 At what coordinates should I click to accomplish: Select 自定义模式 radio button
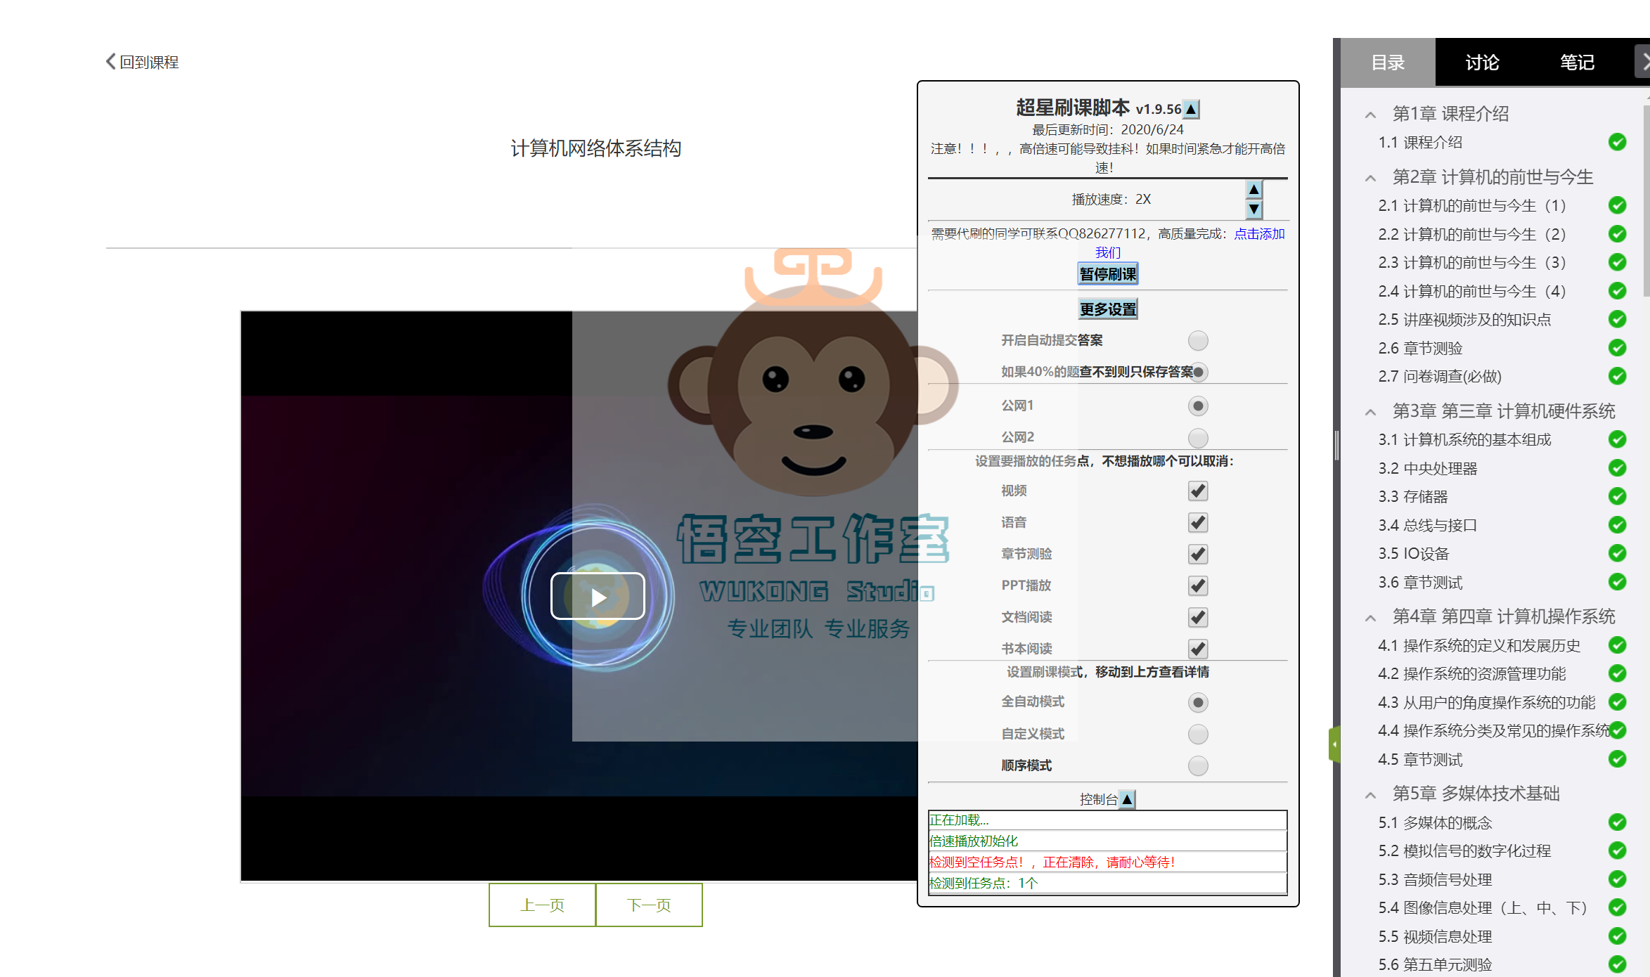(1198, 735)
